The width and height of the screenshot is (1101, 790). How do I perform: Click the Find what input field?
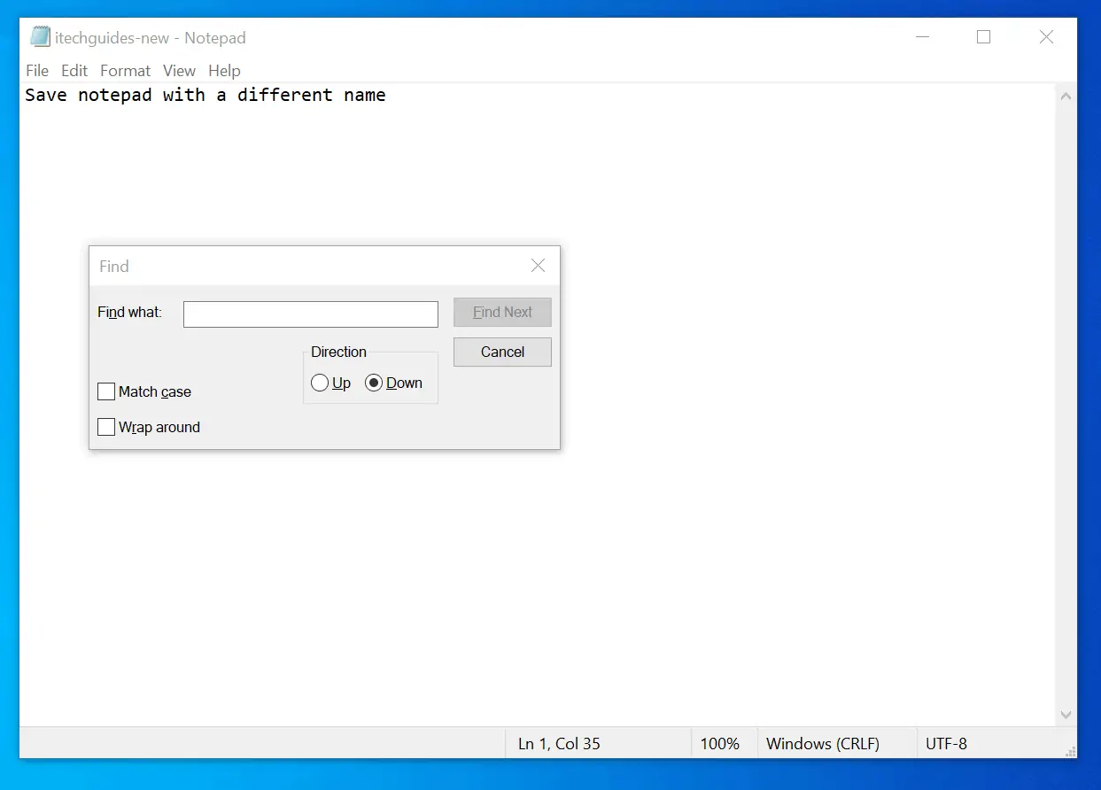(311, 314)
